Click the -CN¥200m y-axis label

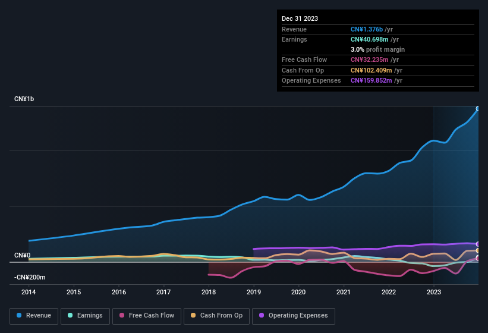[30, 277]
